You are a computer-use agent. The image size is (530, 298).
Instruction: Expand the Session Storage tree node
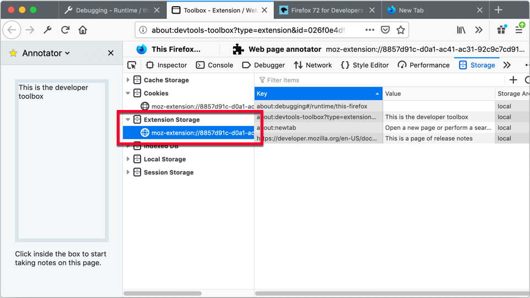(128, 172)
